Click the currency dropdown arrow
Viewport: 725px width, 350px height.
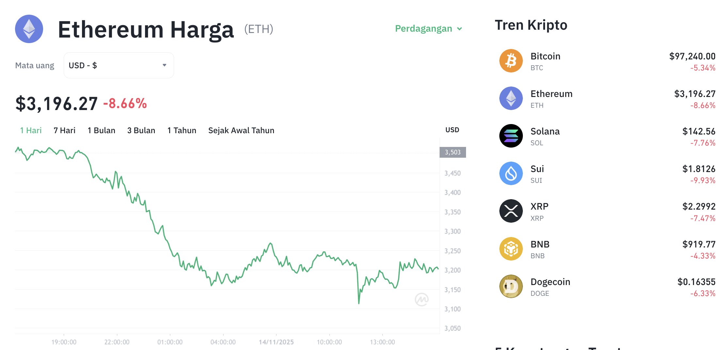pos(164,65)
